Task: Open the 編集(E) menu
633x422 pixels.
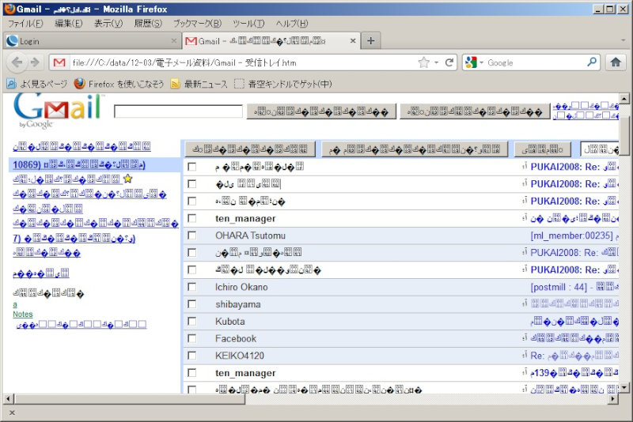Action: pyautogui.click(x=69, y=24)
